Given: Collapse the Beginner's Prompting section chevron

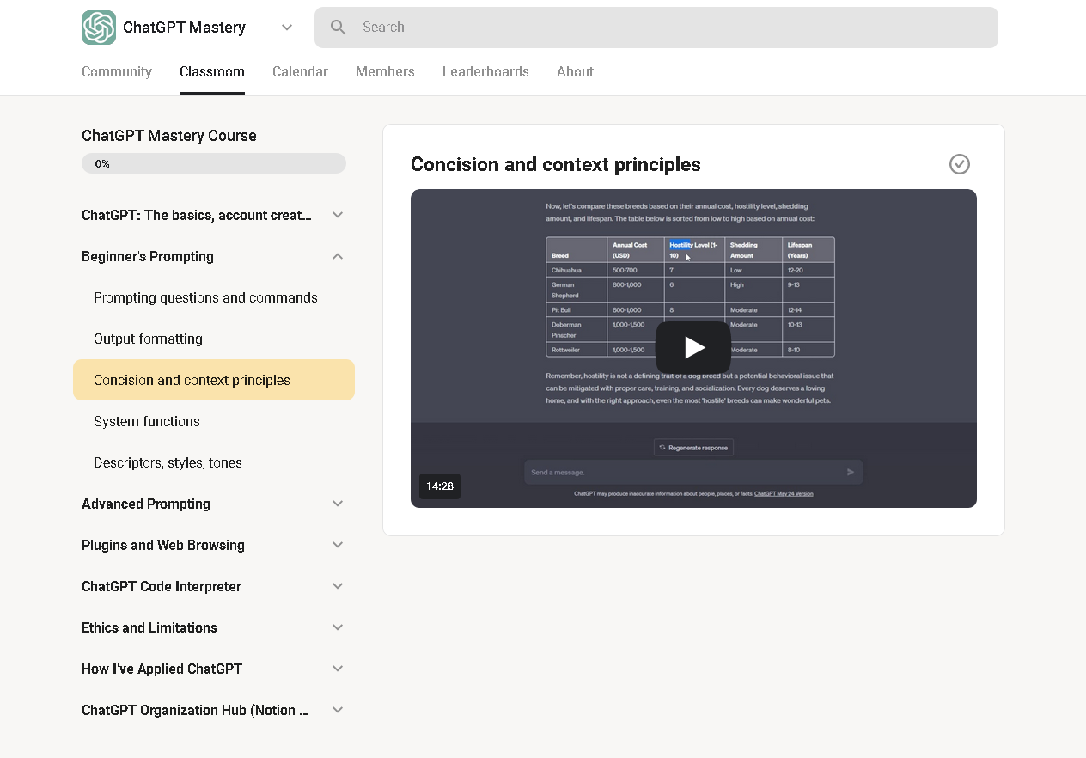Looking at the screenshot, I should click(338, 256).
